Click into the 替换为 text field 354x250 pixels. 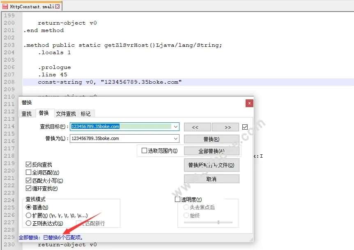[x=121, y=139]
